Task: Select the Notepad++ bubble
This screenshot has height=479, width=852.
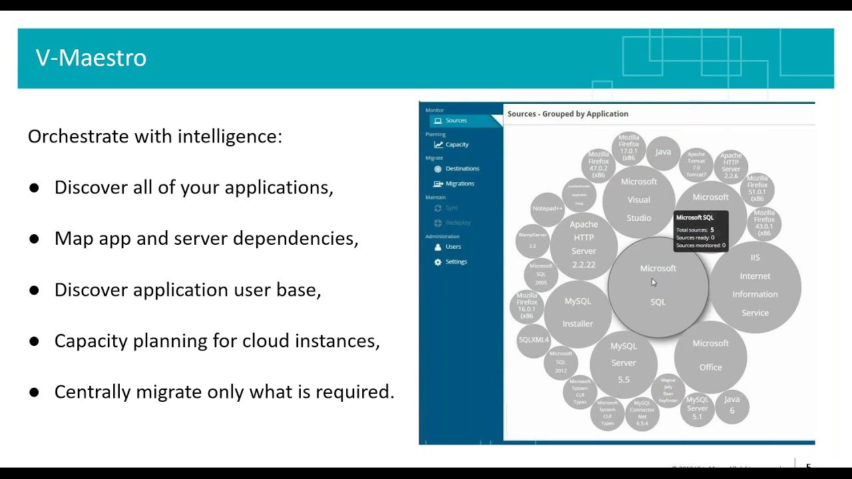Action: (x=548, y=209)
